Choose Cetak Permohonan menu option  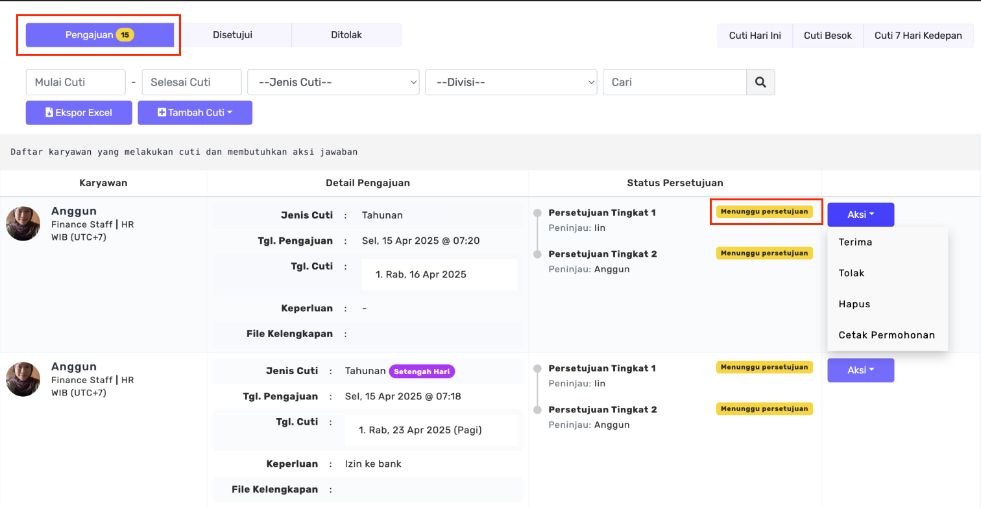coord(886,335)
